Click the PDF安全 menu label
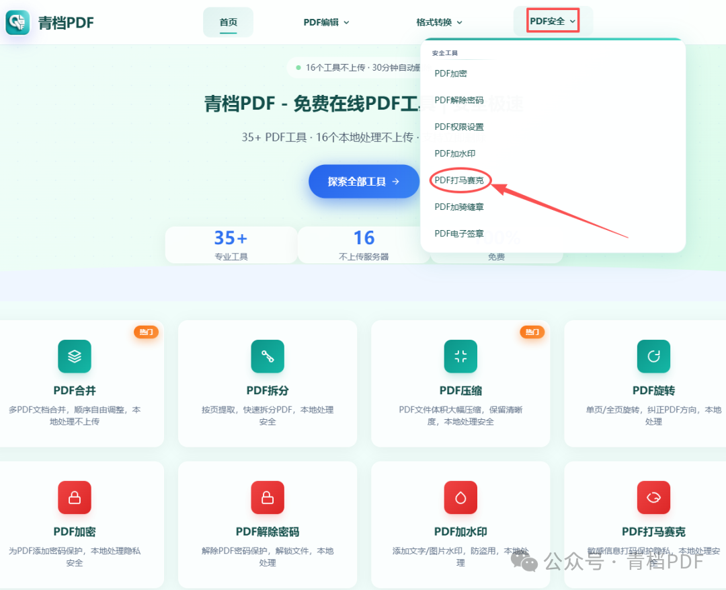The height and width of the screenshot is (590, 726). tap(547, 22)
